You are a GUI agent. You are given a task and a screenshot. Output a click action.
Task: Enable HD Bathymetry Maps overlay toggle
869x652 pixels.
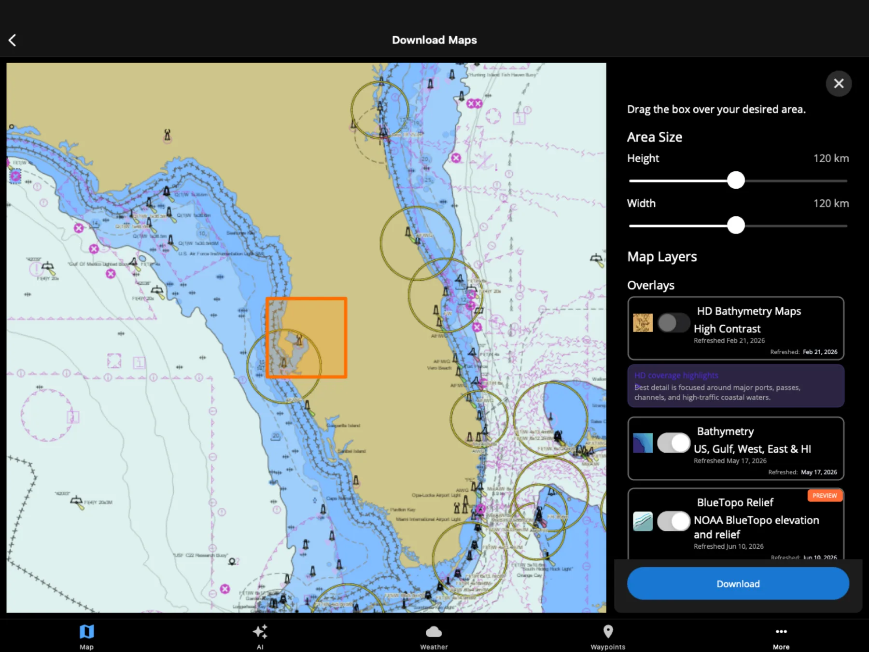coord(674,323)
